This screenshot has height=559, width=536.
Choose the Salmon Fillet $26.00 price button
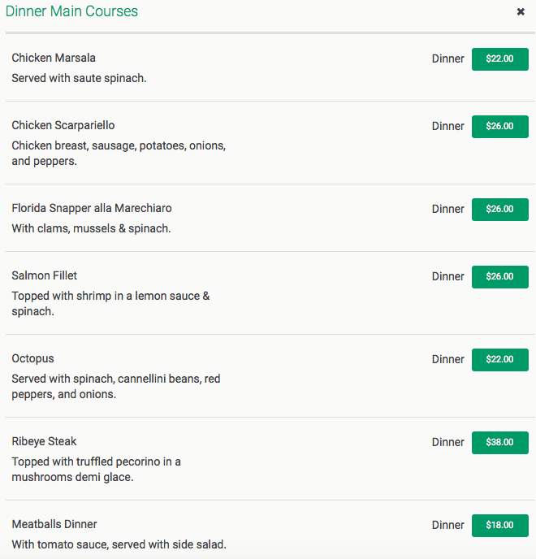point(500,277)
